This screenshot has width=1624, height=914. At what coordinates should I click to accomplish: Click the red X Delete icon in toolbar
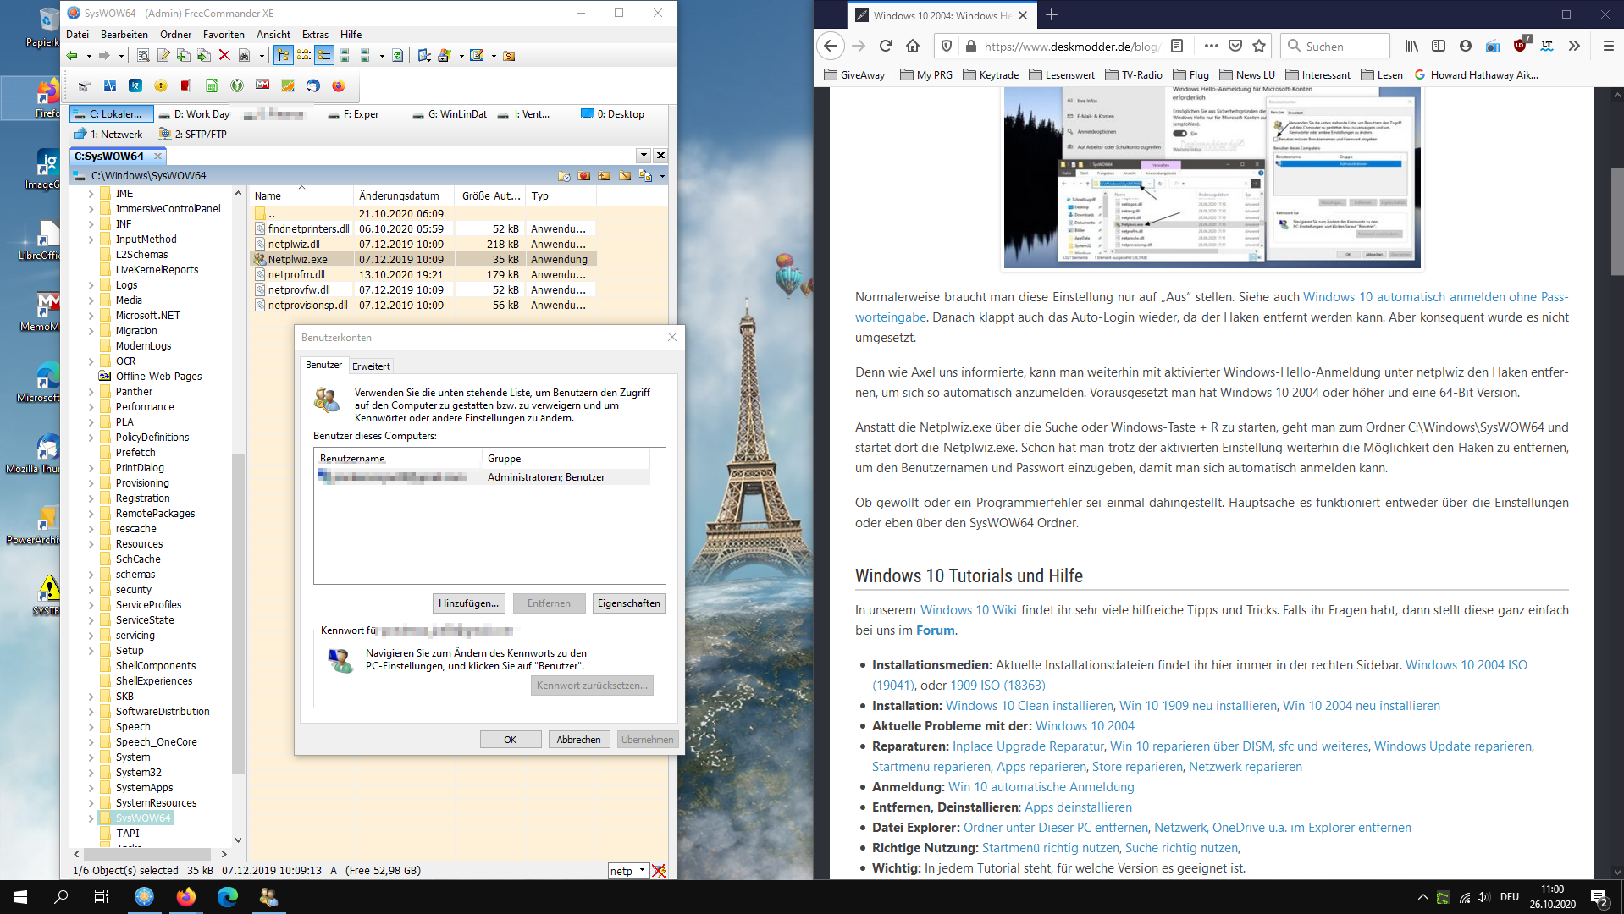pos(224,56)
